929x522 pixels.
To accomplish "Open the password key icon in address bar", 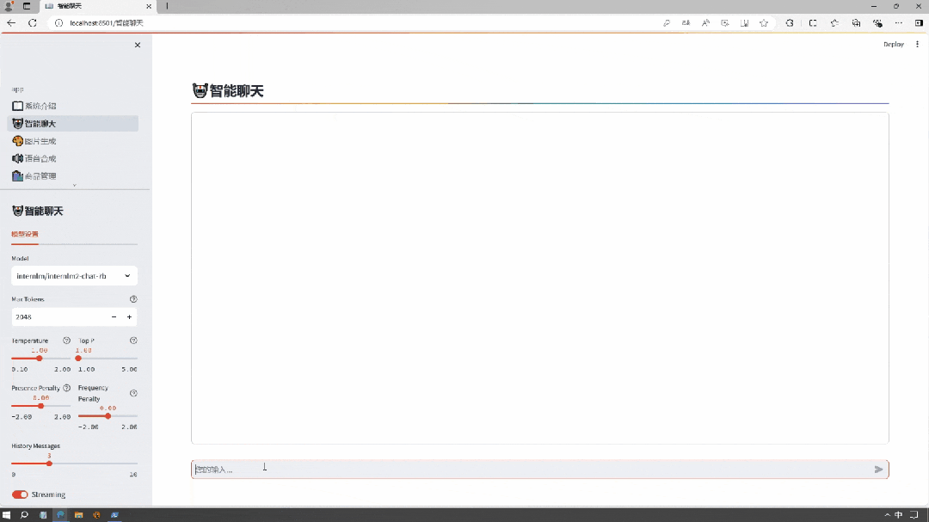I will (x=667, y=23).
